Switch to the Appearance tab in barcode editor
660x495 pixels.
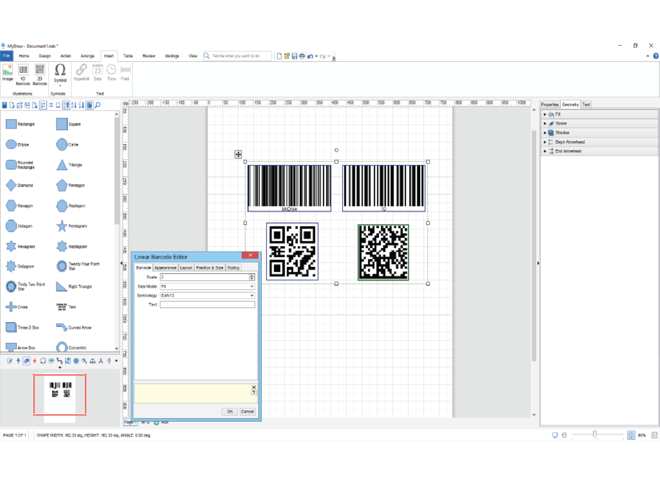click(165, 267)
